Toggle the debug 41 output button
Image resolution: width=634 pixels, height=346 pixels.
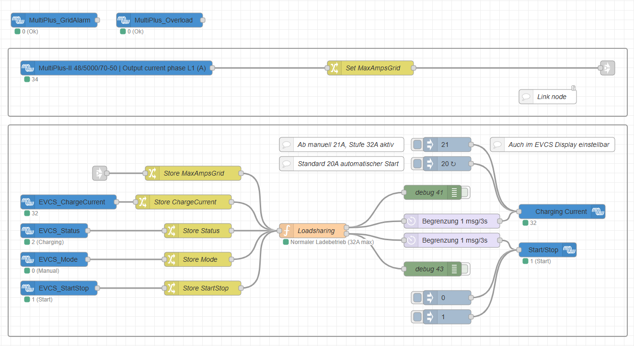click(x=466, y=192)
